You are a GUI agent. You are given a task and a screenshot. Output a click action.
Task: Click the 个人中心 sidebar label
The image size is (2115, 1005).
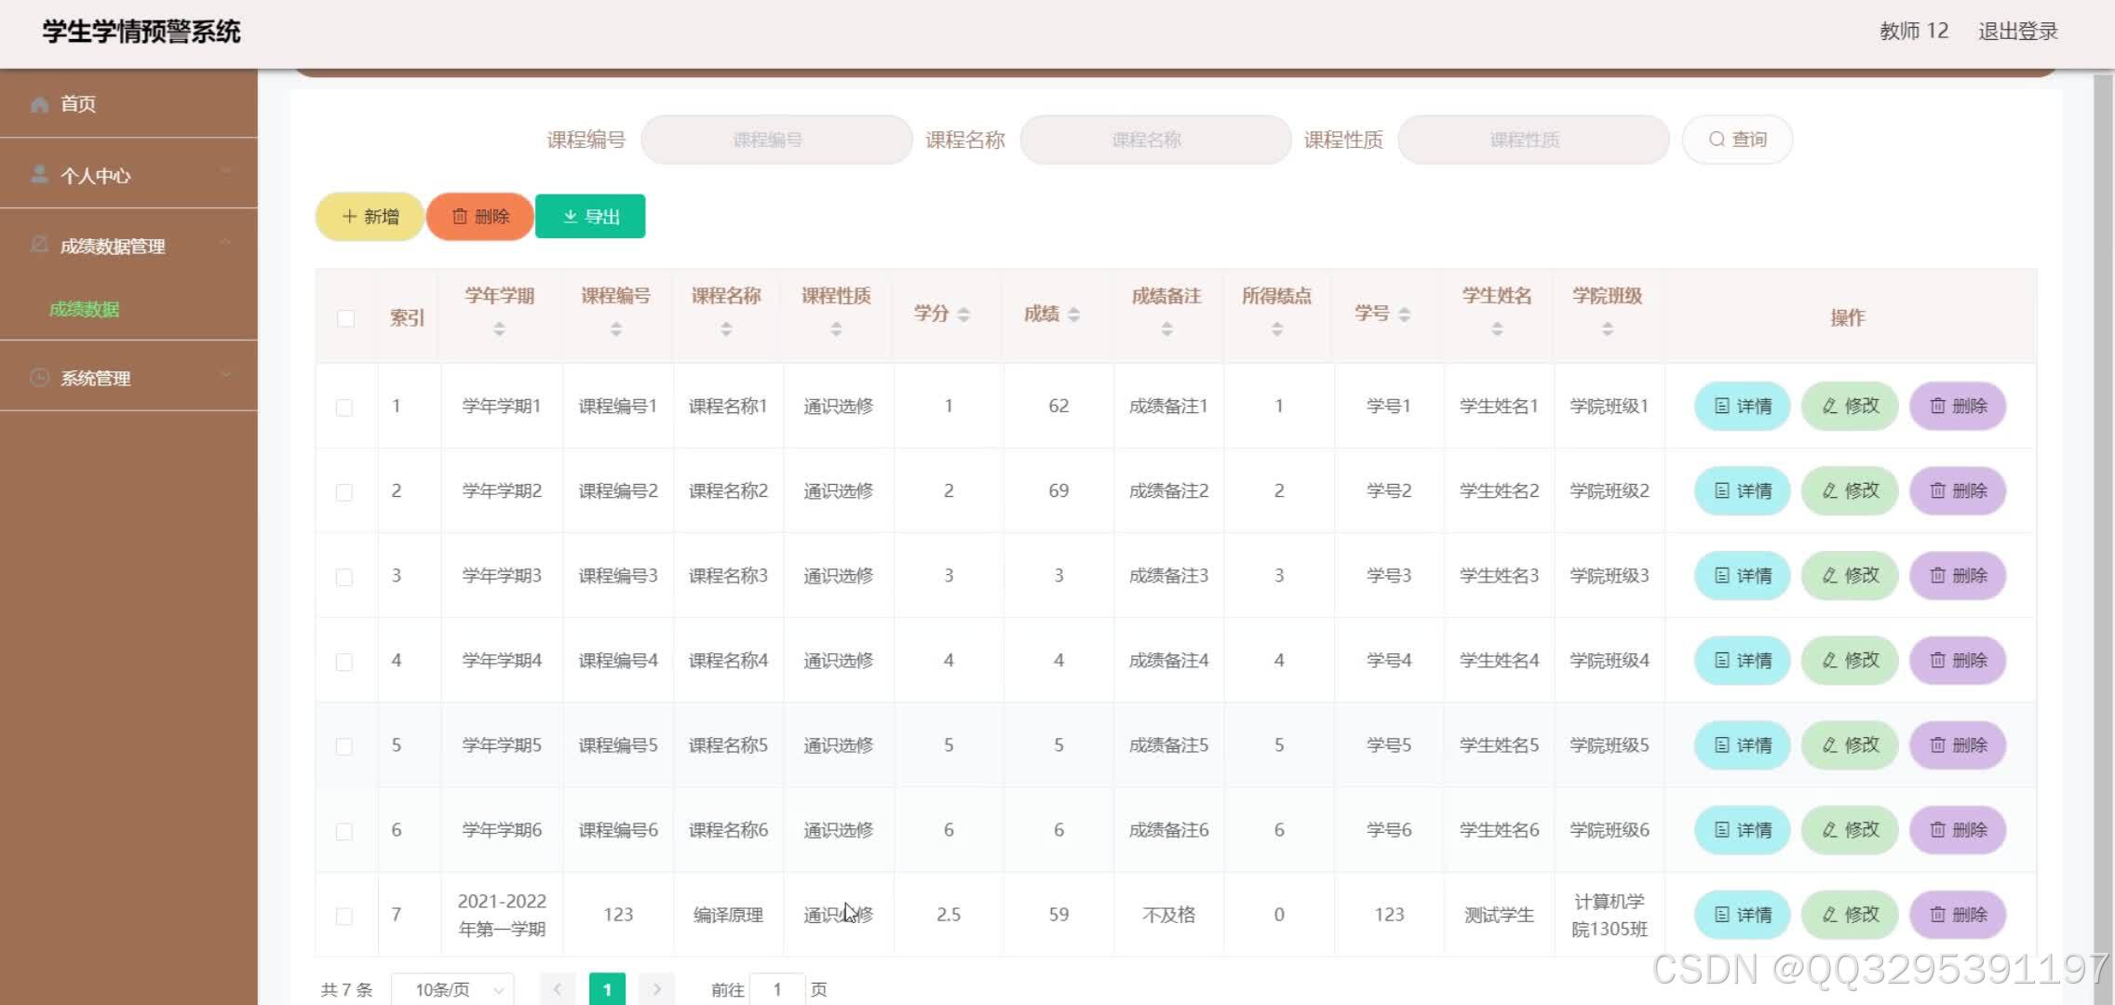pos(95,176)
